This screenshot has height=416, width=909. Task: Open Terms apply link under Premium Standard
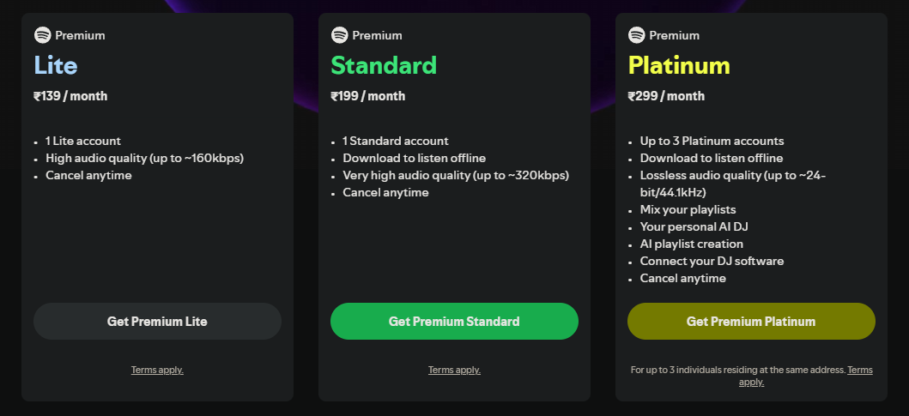pyautogui.click(x=454, y=370)
